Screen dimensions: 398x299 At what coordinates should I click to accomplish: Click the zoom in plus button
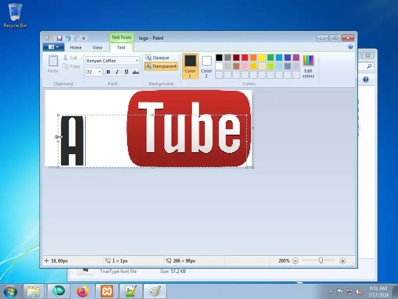(343, 260)
